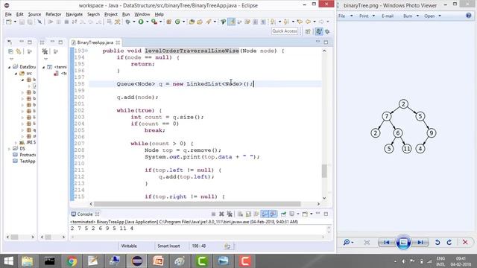Viewport: 477px width, 268px height.
Task: Open Chrome from the taskbar
Action: [x=72, y=261]
